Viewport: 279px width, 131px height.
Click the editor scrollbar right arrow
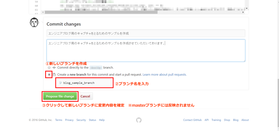tap(243, 13)
